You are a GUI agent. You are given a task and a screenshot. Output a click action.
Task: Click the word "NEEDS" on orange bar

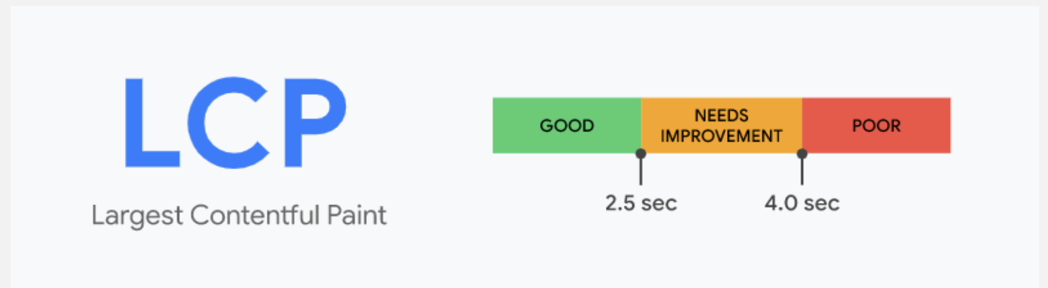pyautogui.click(x=722, y=115)
